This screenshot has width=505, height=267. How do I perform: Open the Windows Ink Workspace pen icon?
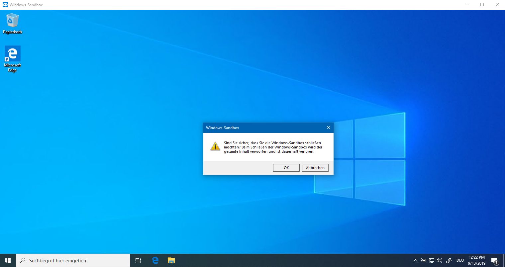tap(449, 260)
